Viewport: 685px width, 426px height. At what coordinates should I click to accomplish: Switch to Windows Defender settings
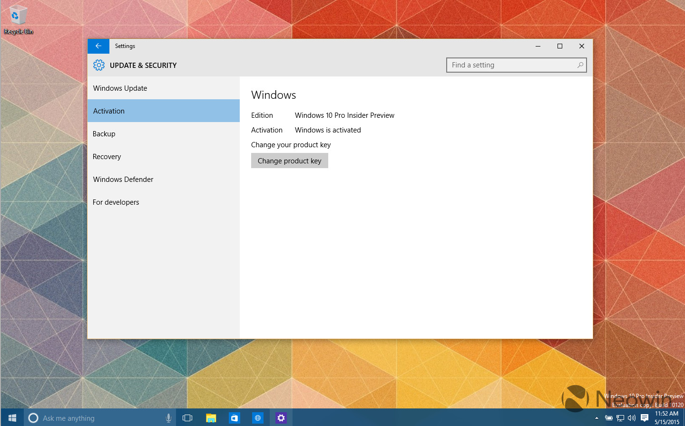click(x=164, y=179)
